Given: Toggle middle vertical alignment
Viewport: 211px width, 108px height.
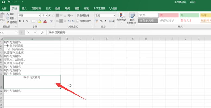Looking at the screenshot, I should click(x=61, y=16).
